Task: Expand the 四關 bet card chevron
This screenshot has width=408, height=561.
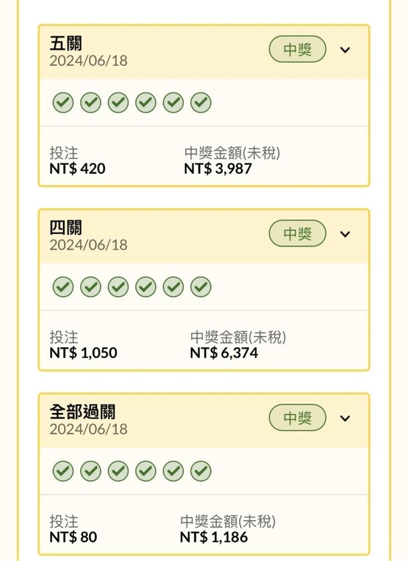Action: pyautogui.click(x=345, y=234)
